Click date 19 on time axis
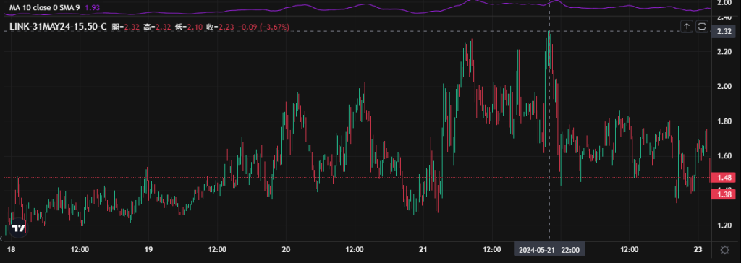741x263 pixels. pyautogui.click(x=148, y=249)
